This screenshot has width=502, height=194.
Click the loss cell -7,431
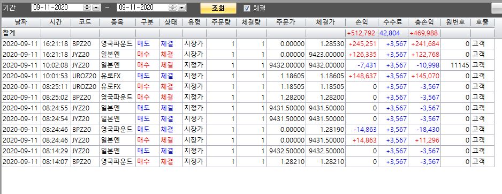pyautogui.click(x=367, y=65)
